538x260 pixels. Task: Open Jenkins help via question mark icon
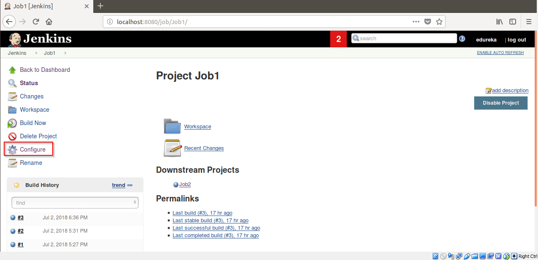pyautogui.click(x=462, y=39)
